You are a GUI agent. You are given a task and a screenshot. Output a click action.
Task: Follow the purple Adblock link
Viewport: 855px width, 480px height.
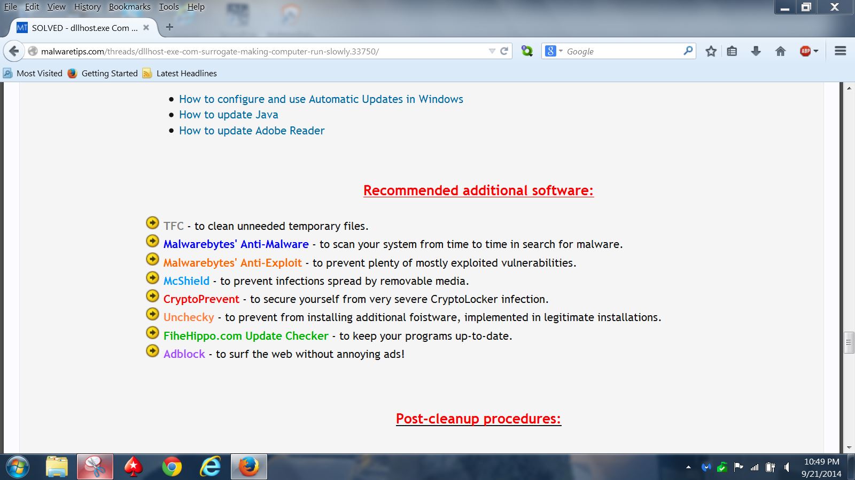[184, 354]
